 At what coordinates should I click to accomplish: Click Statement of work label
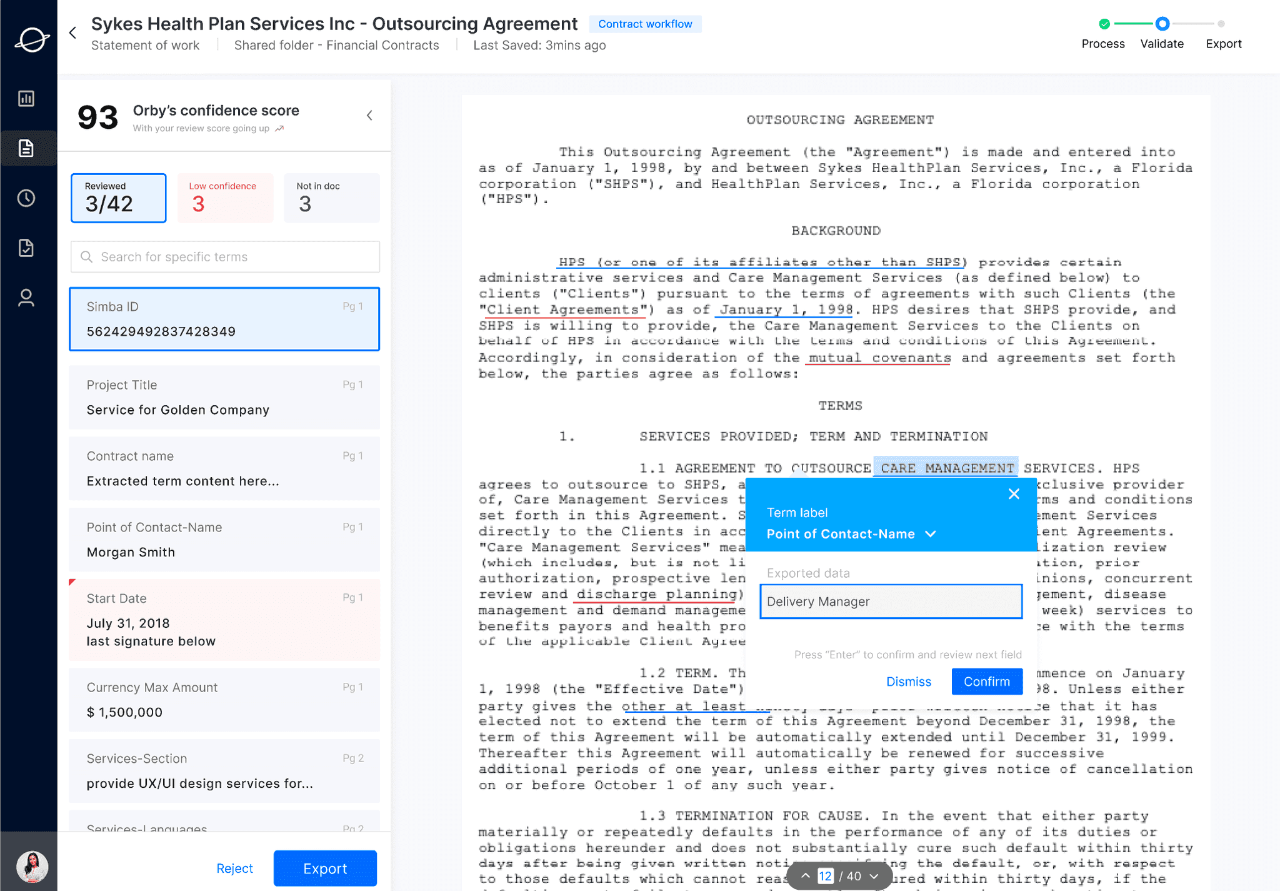coord(145,45)
